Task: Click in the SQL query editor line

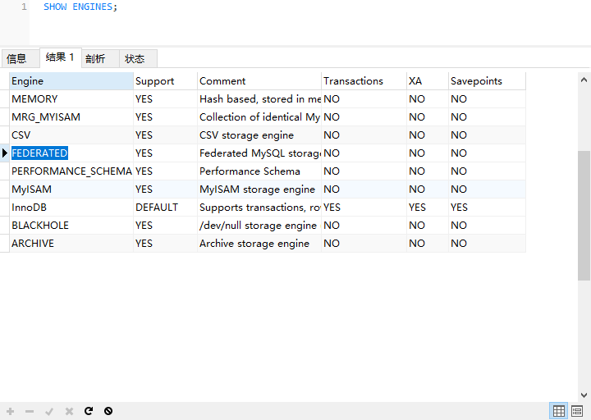Action: [x=246, y=7]
